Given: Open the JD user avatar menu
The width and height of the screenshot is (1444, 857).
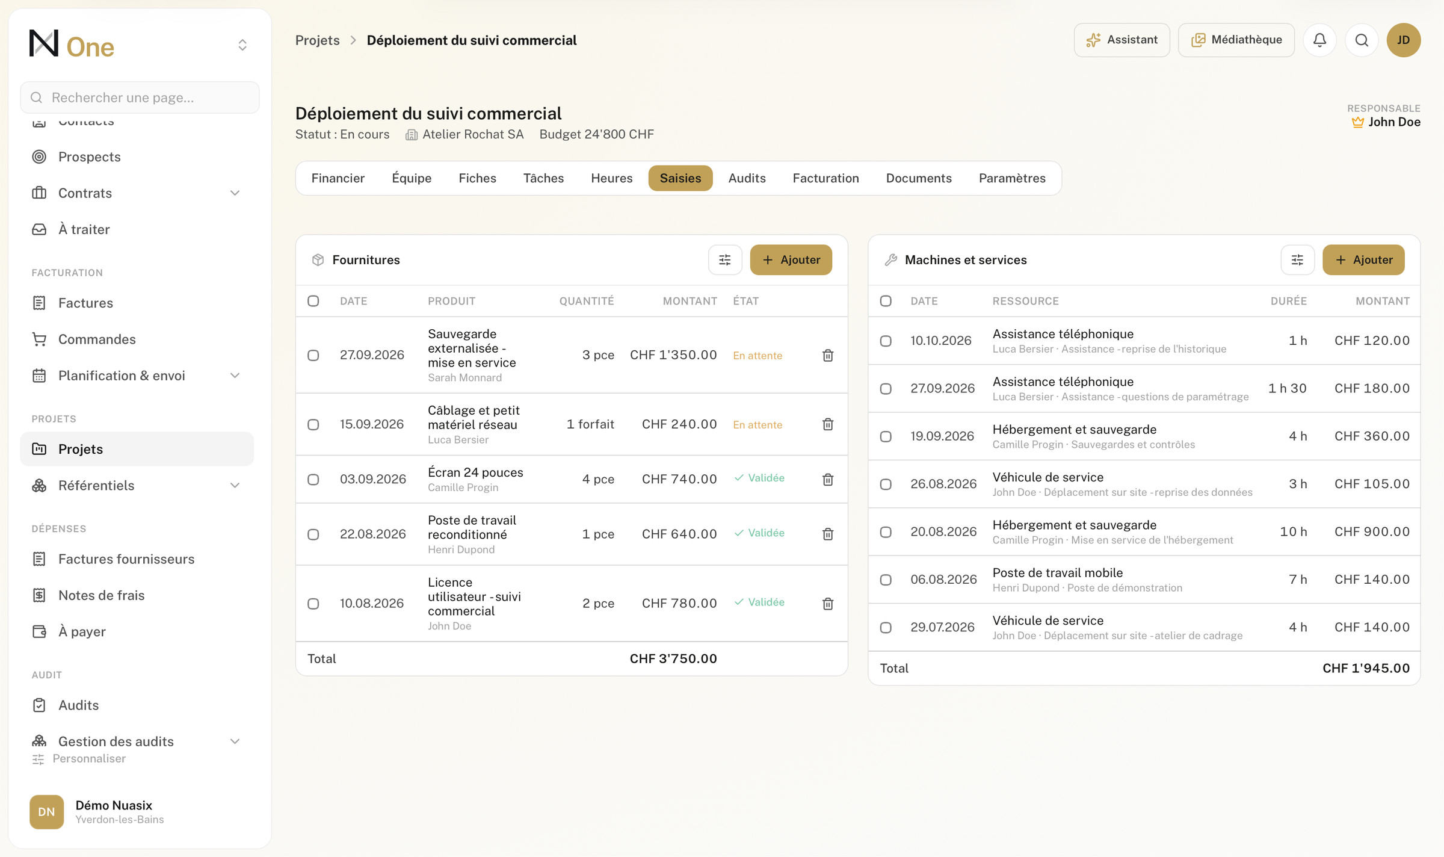Looking at the screenshot, I should click(1404, 40).
